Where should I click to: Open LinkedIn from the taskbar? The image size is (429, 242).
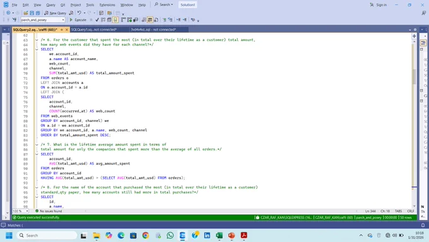(207, 236)
